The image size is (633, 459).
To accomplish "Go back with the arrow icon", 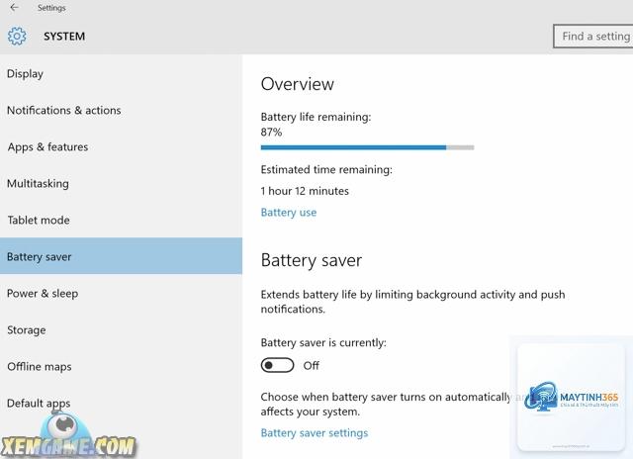I will point(14,8).
